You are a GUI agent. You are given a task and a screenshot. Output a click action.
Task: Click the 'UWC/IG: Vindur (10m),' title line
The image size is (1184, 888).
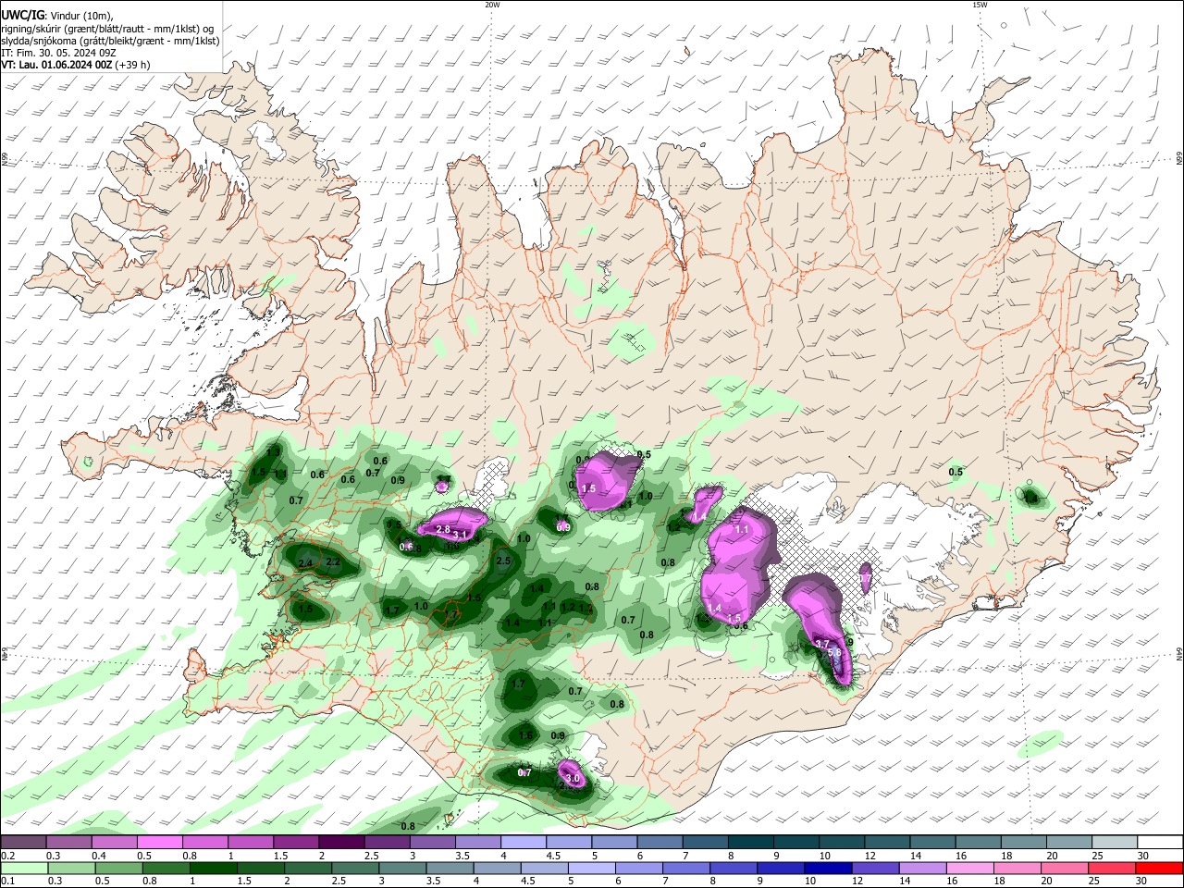[57, 16]
